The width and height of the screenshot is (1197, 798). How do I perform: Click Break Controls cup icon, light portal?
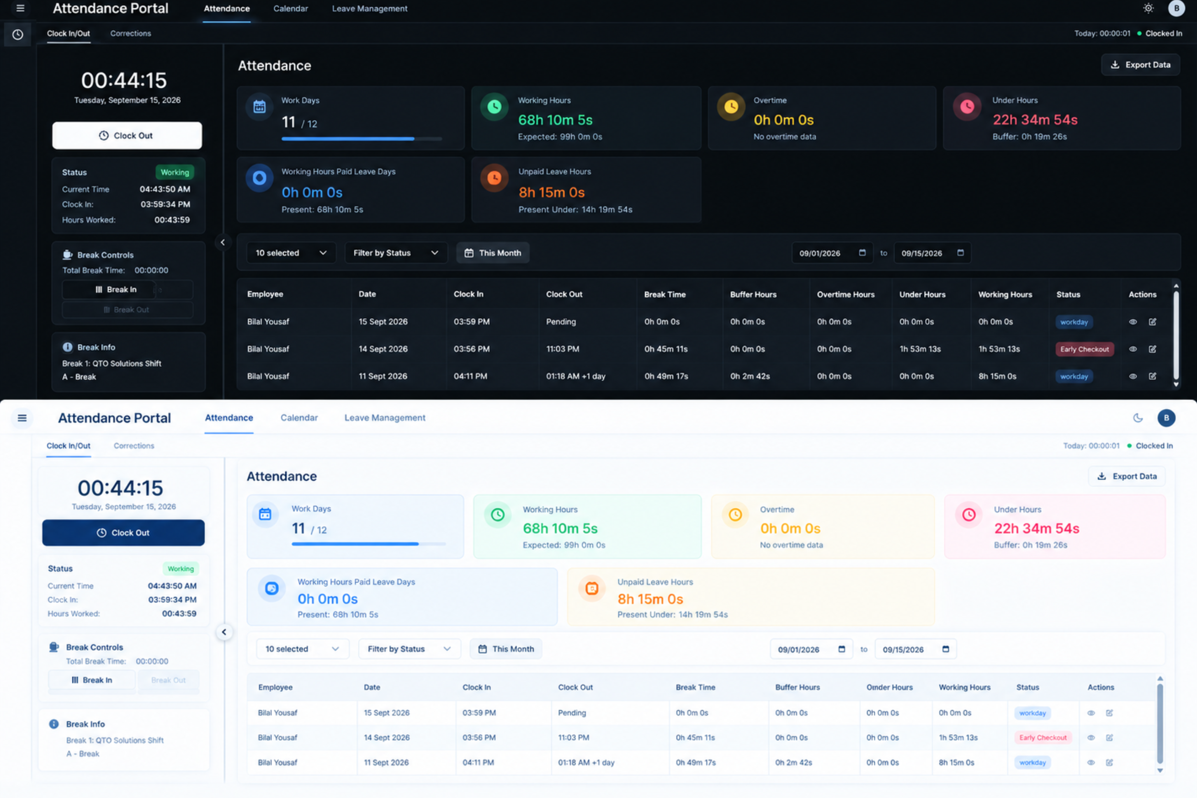pos(54,647)
